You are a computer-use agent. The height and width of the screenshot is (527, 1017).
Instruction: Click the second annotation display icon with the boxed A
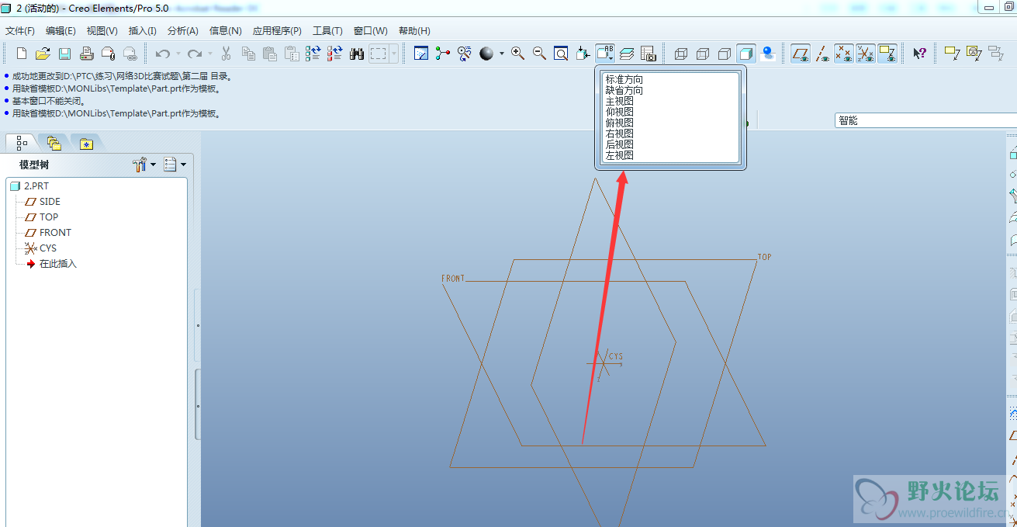[974, 54]
